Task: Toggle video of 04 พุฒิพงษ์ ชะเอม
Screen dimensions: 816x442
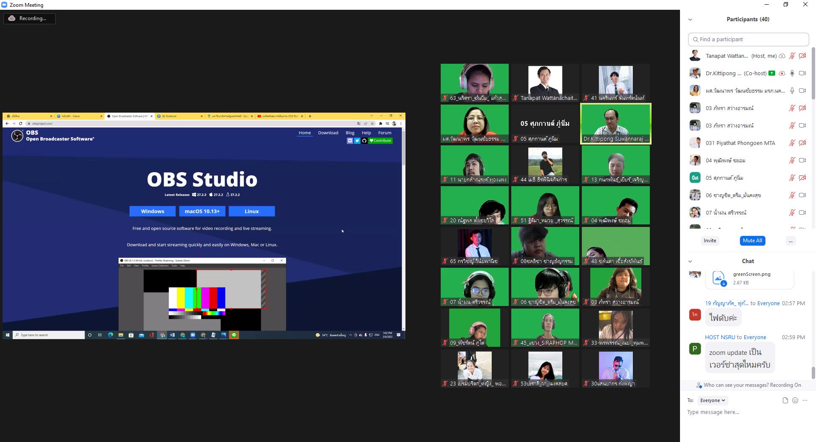Action: [802, 160]
